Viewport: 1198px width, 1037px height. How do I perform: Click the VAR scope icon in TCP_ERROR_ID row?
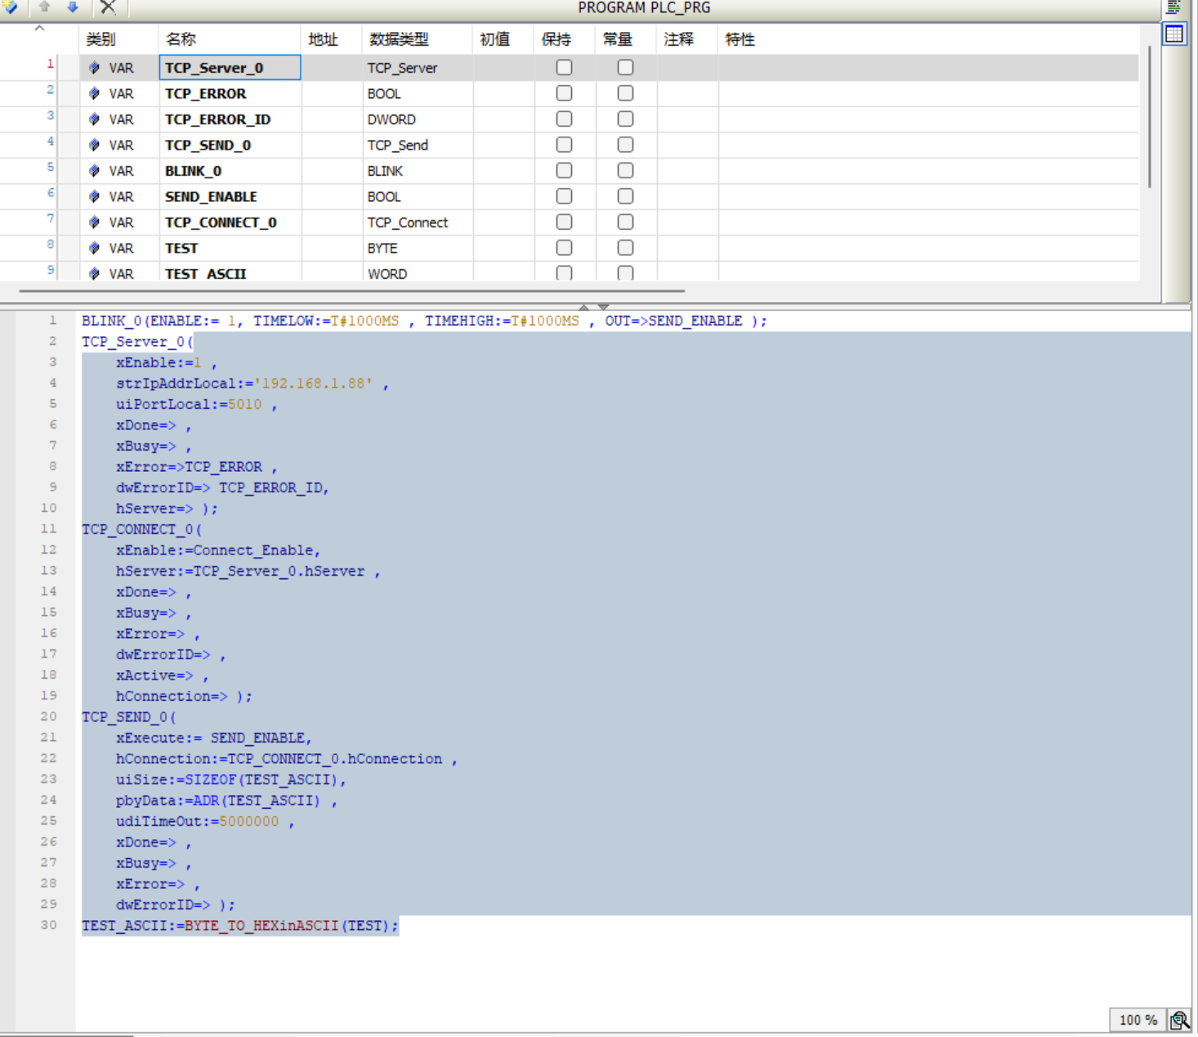point(95,119)
